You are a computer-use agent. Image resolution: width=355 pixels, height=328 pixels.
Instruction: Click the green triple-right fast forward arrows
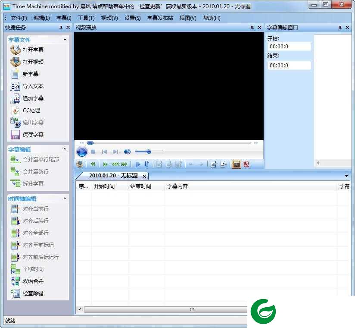124,164
